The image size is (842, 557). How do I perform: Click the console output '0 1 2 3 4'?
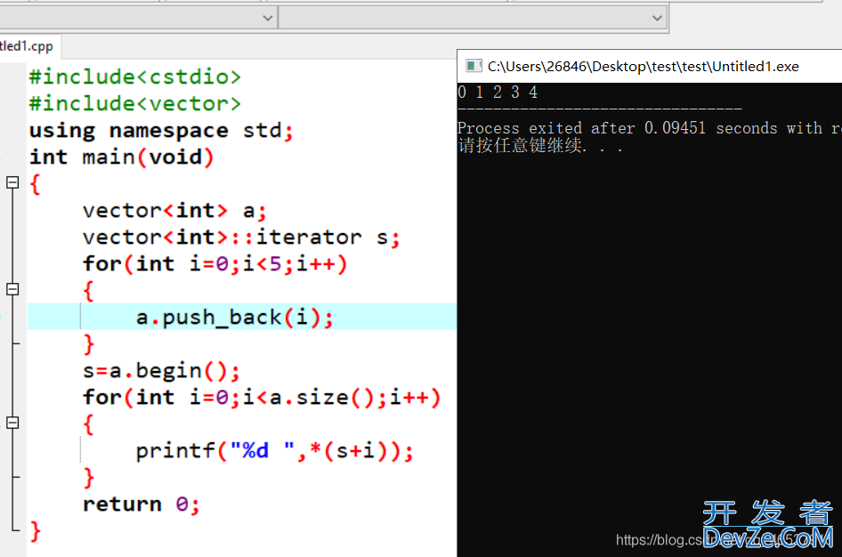point(498,93)
